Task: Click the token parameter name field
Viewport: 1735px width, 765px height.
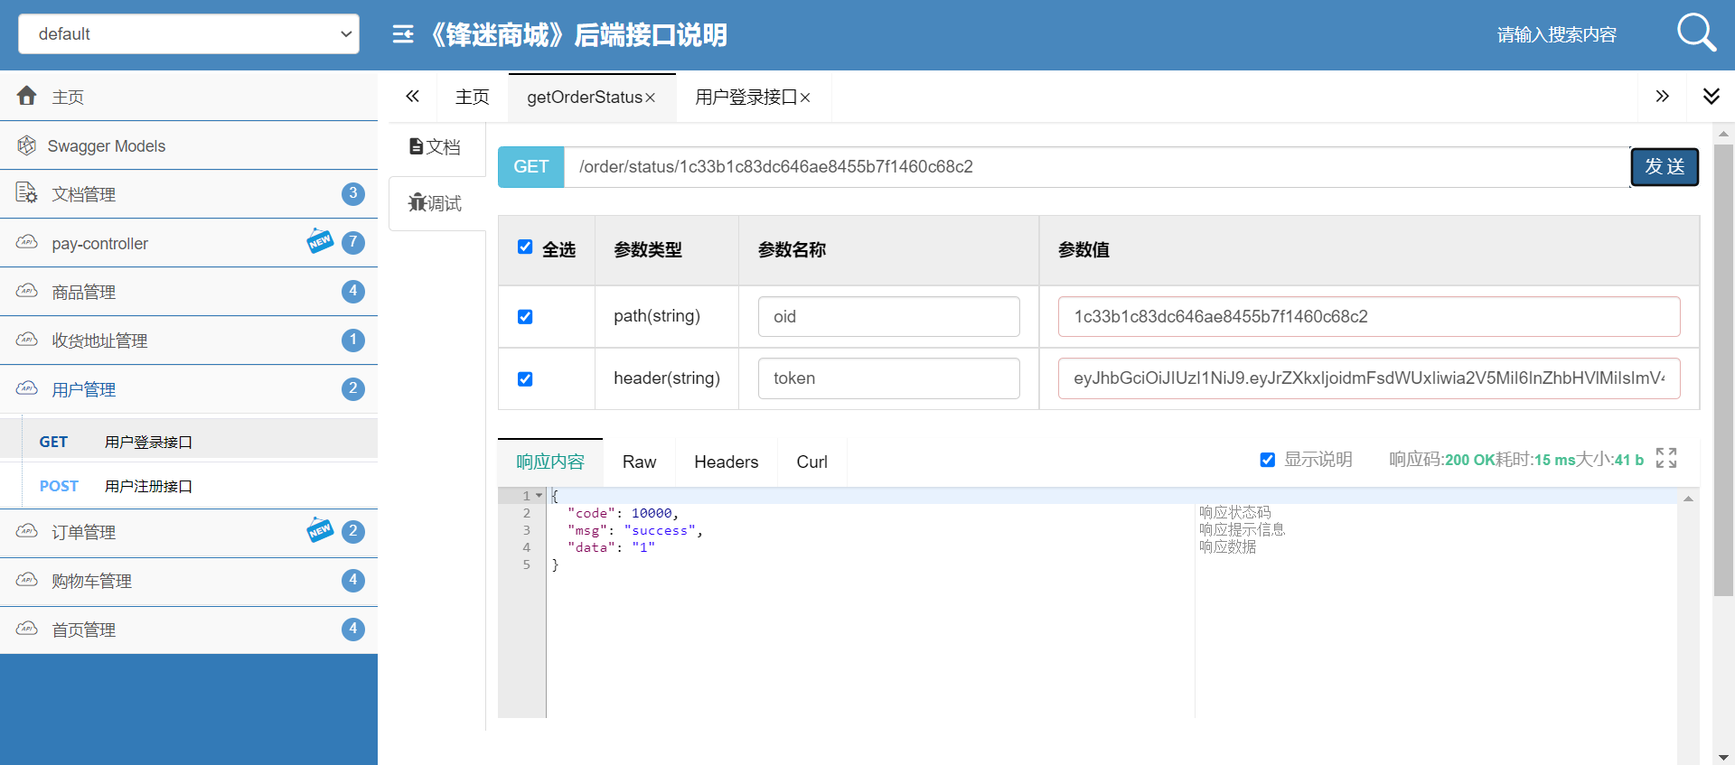Action: 889,378
